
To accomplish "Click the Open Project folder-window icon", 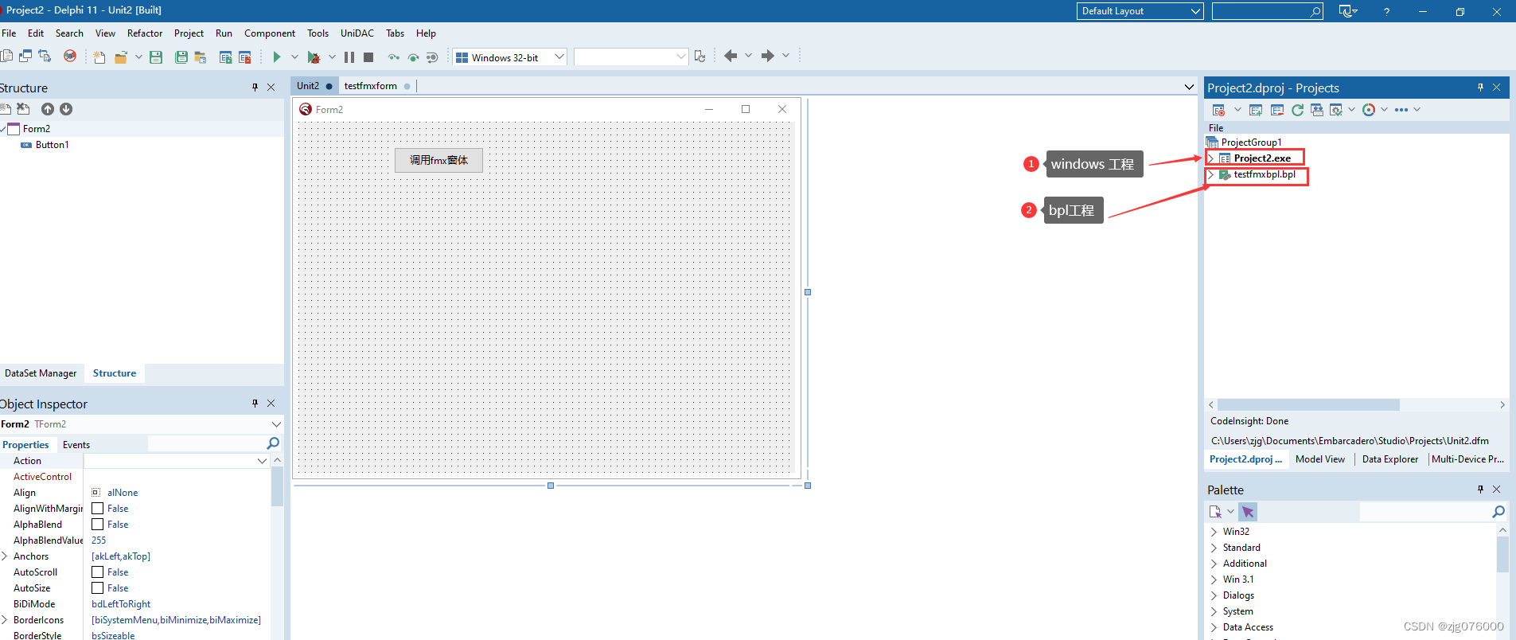I will 201,57.
